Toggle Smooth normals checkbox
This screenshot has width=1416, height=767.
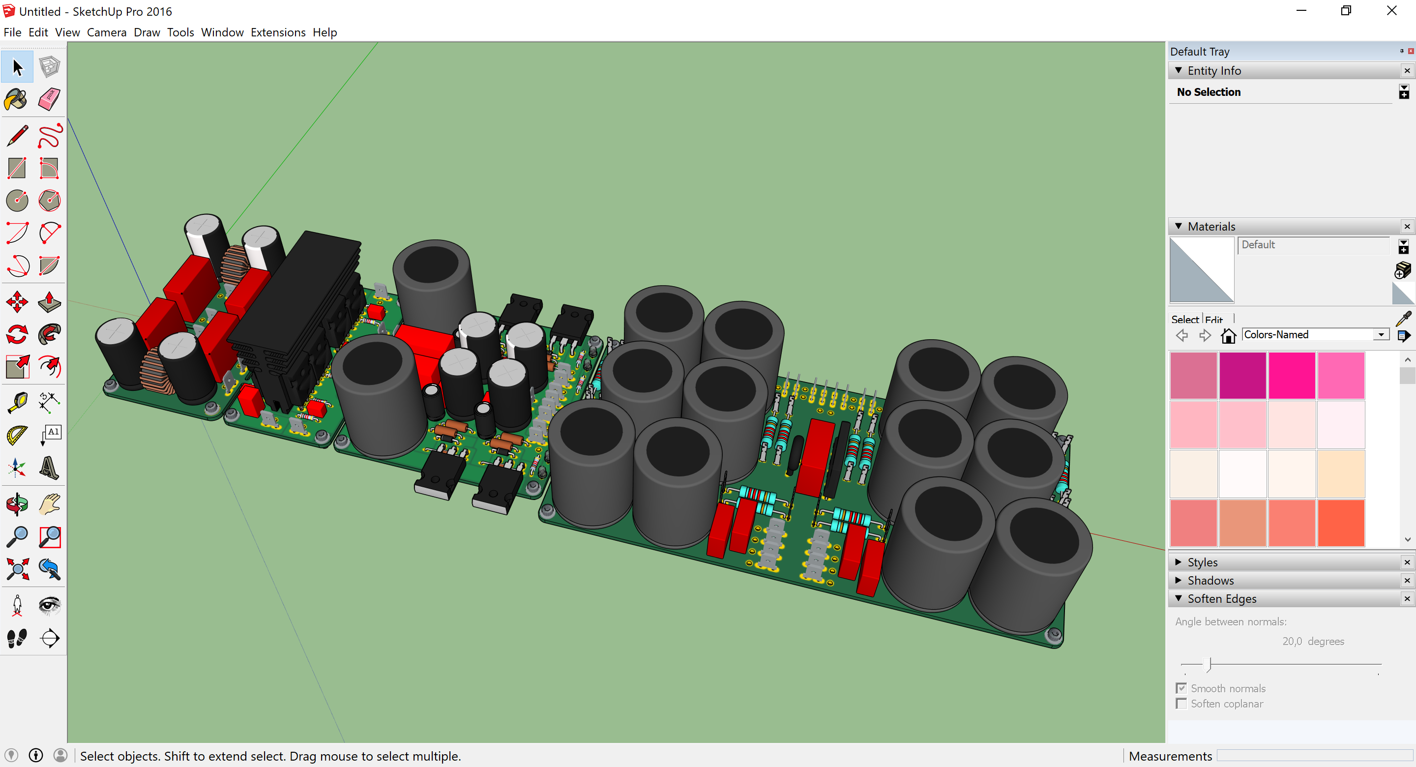[1180, 688]
